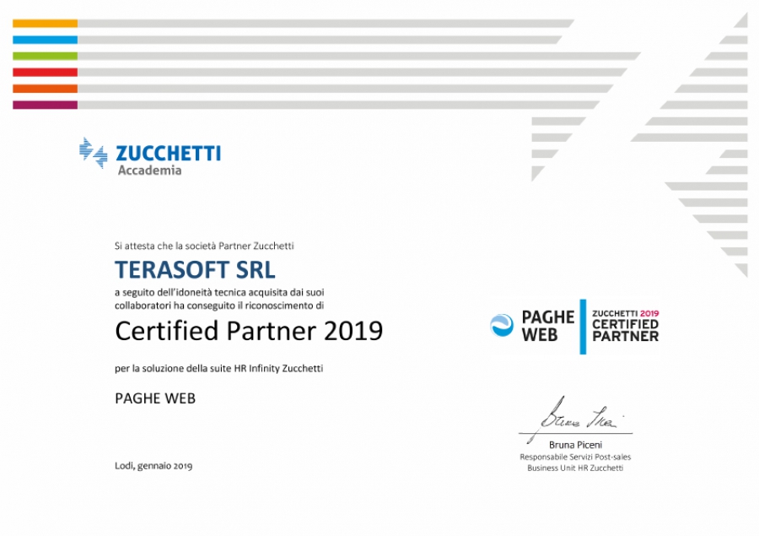Click the 'PAGHE WEB' badge logo text
759x536 pixels.
tap(548, 326)
